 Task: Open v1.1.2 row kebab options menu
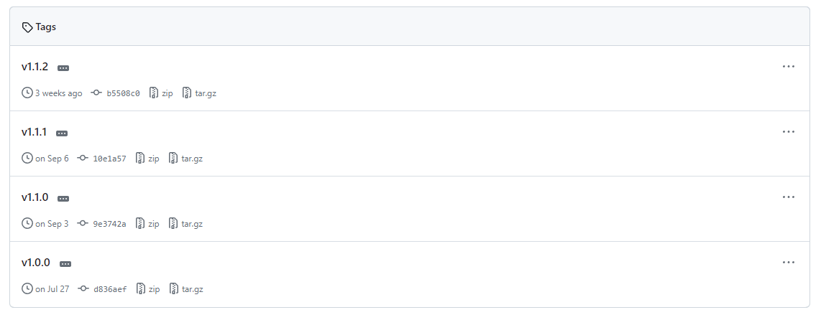789,67
